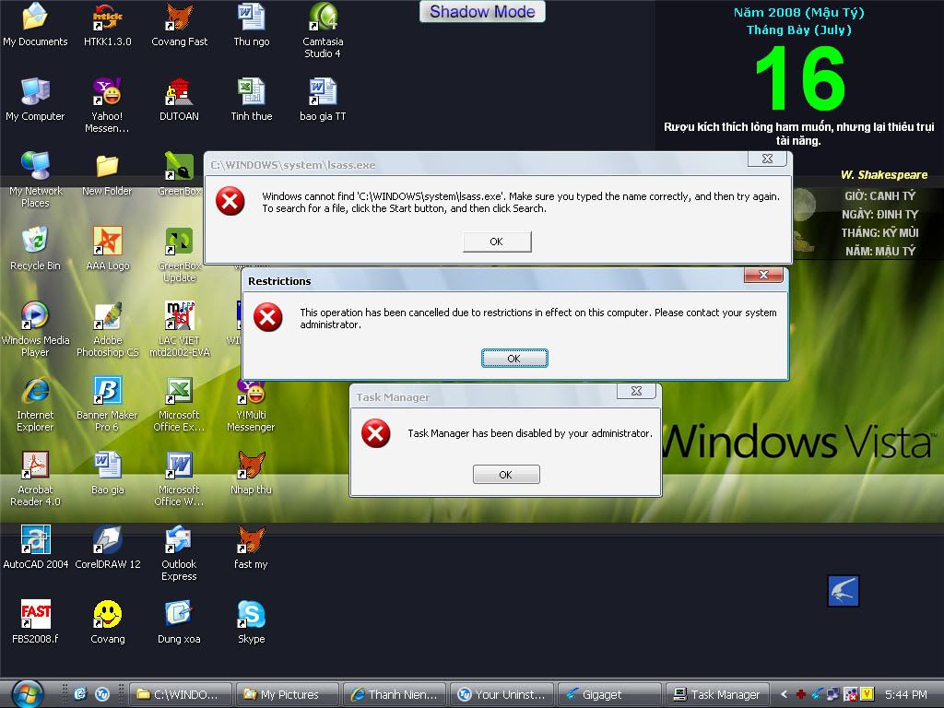Viewport: 944px width, 708px height.
Task: Open Dung xoa shortcut
Action: pyautogui.click(x=179, y=622)
